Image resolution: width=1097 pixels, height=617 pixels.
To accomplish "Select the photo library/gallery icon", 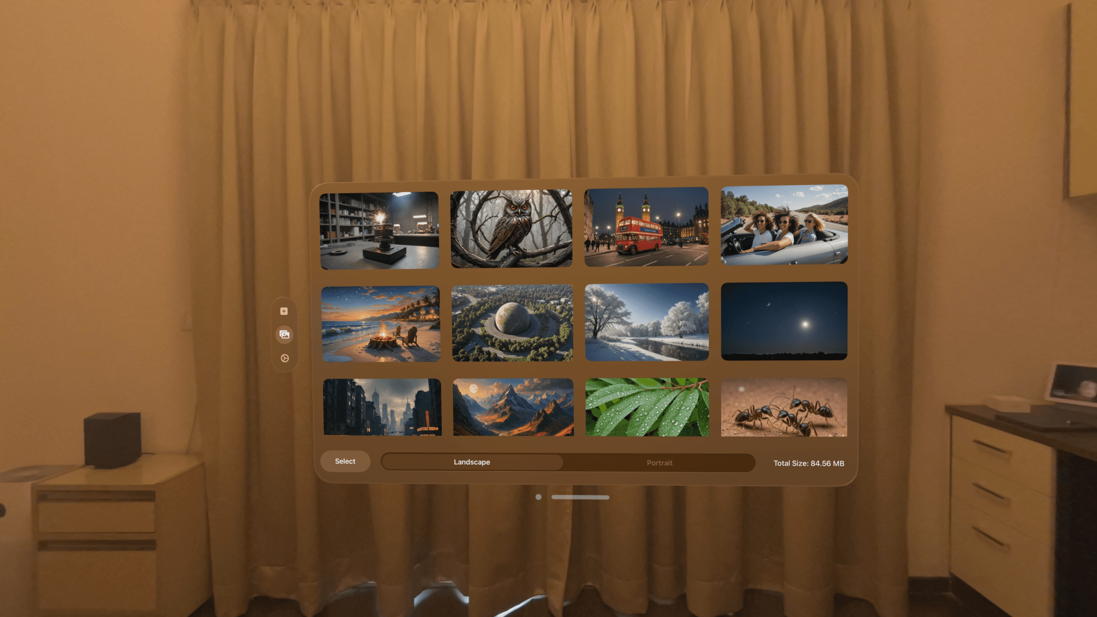I will click(285, 334).
